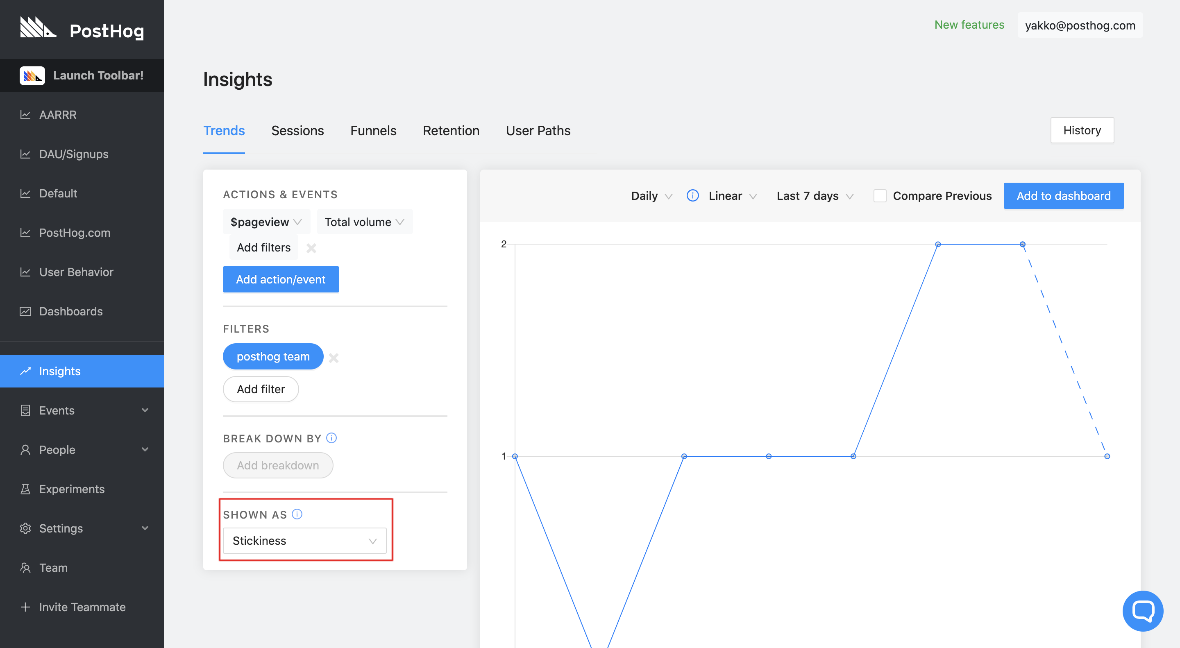
Task: Open the Daily interval dropdown
Action: pos(651,196)
